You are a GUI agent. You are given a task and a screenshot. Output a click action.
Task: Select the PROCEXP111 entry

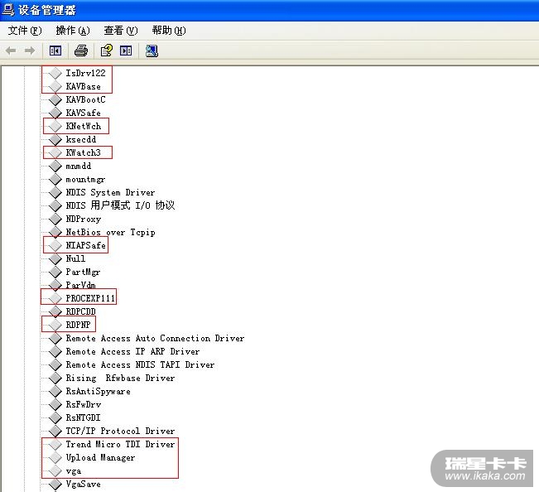(90, 298)
